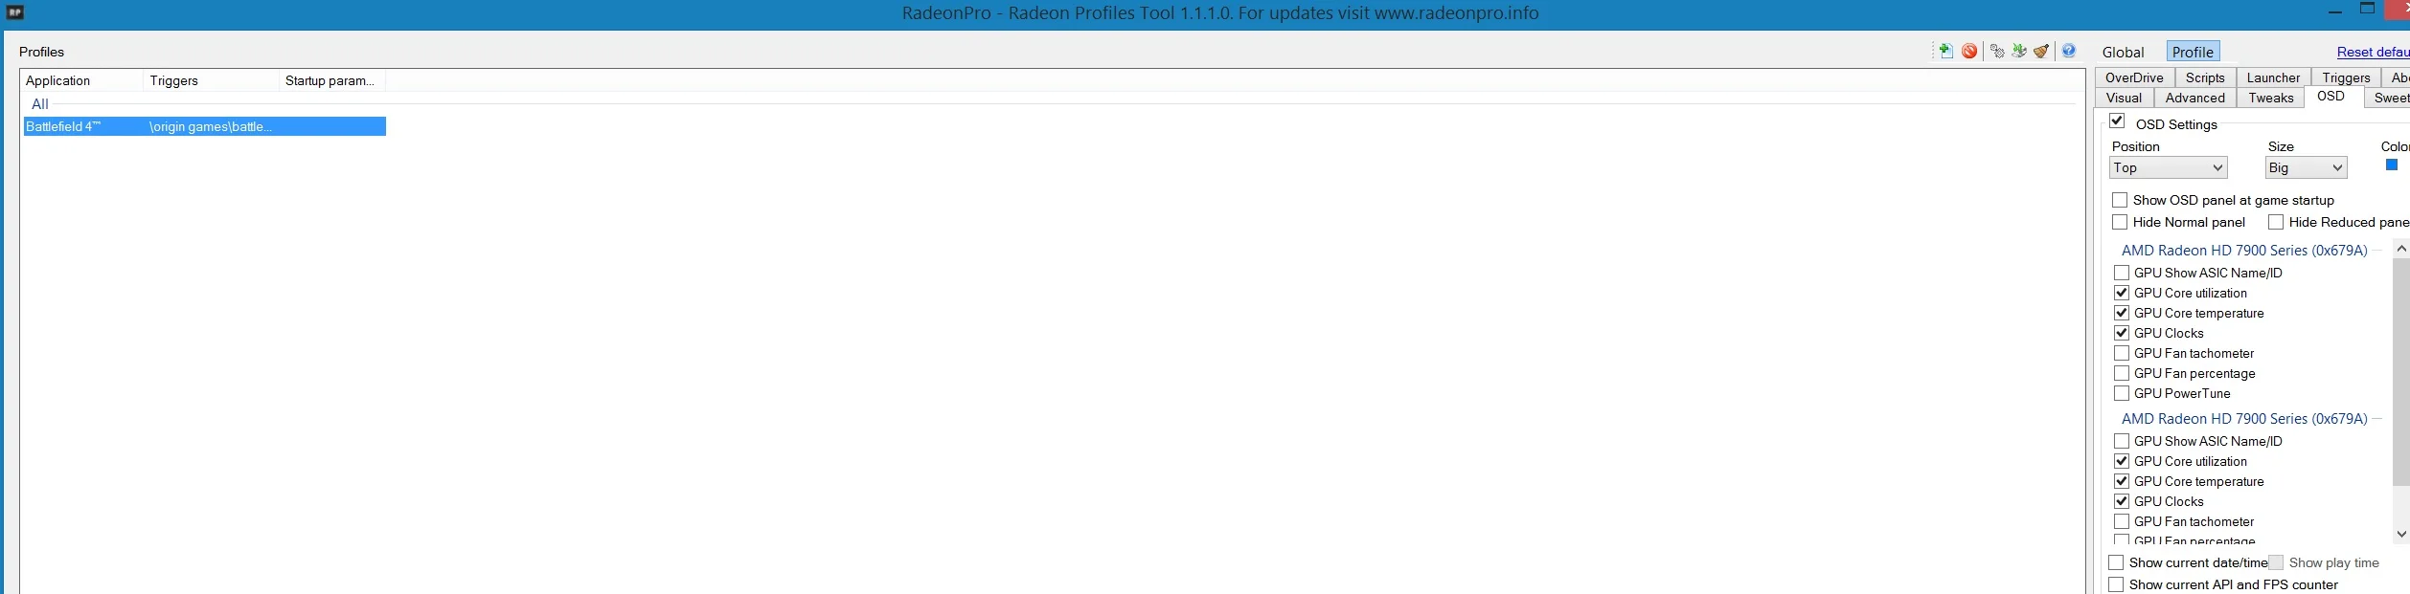This screenshot has height=594, width=2410.
Task: Open the Position dropdown showing Top
Action: 2169,167
